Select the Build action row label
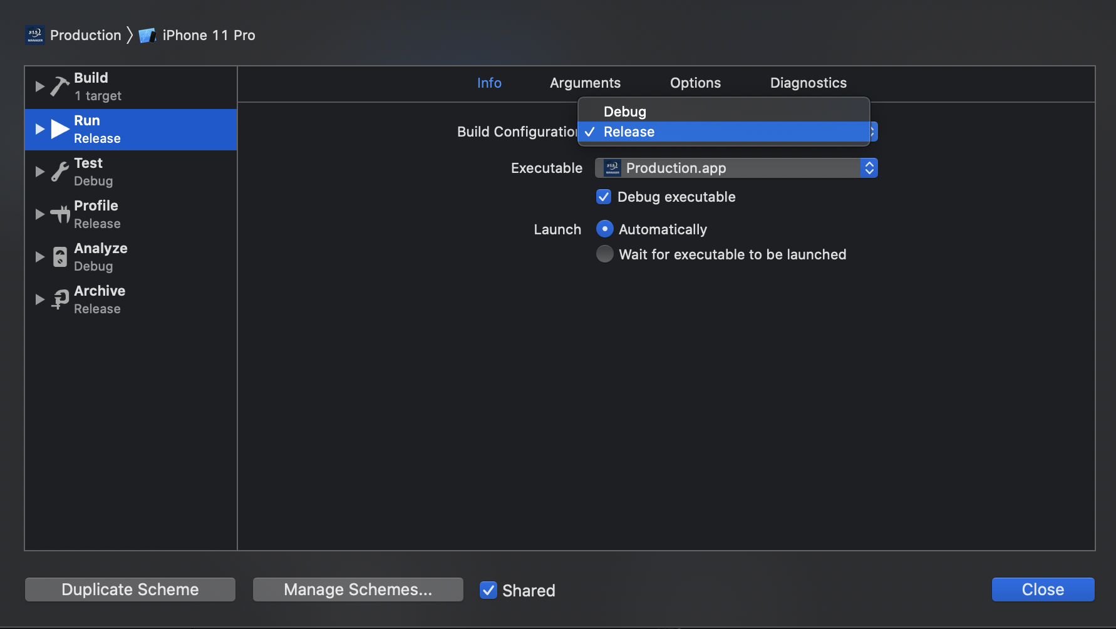Viewport: 1116px width, 629px height. coord(91,78)
